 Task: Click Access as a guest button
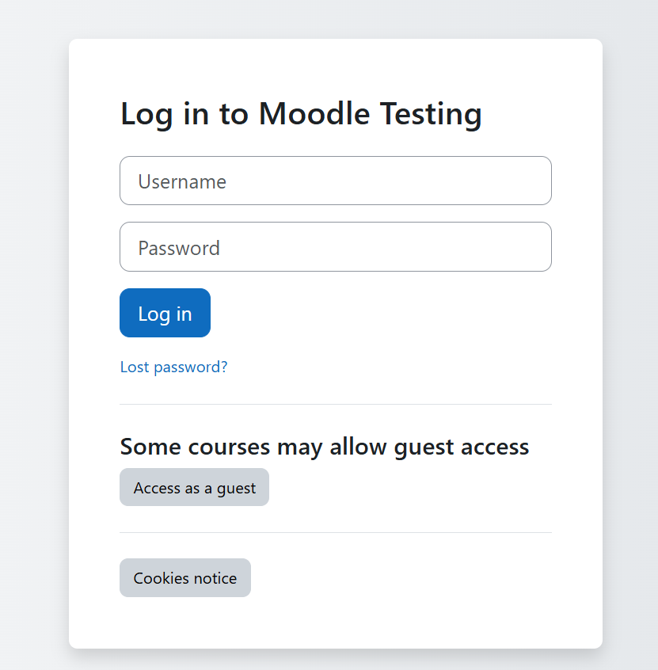tap(194, 488)
